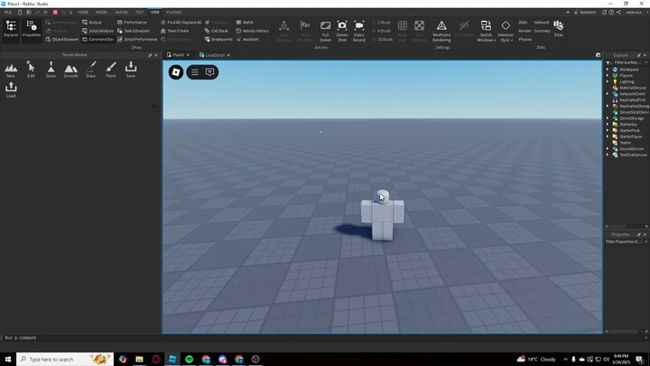
Task: Open the Selection Style dropdown
Action: pos(506,31)
